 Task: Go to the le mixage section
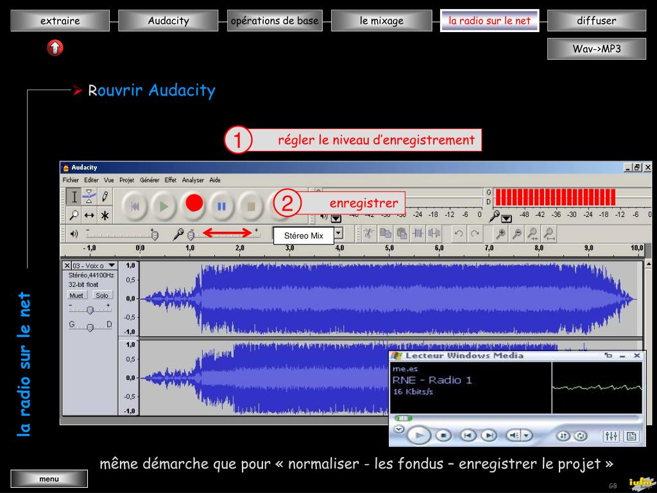tap(381, 21)
